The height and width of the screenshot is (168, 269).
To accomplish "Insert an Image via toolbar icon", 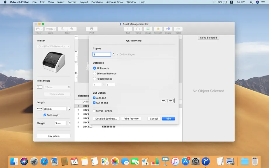I will coord(148,29).
